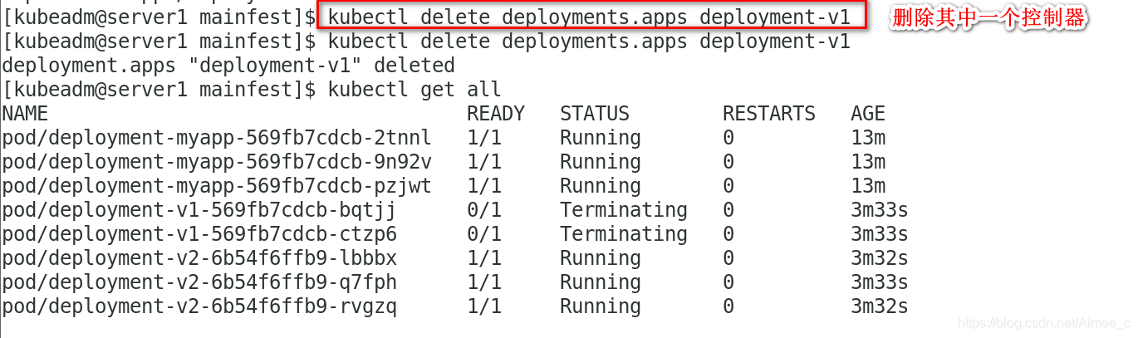Click Terminating status of the bqtjj pod
Screen dimensions: 1138x338
pyautogui.click(x=624, y=210)
